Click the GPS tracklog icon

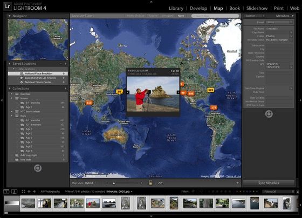(x=160, y=183)
